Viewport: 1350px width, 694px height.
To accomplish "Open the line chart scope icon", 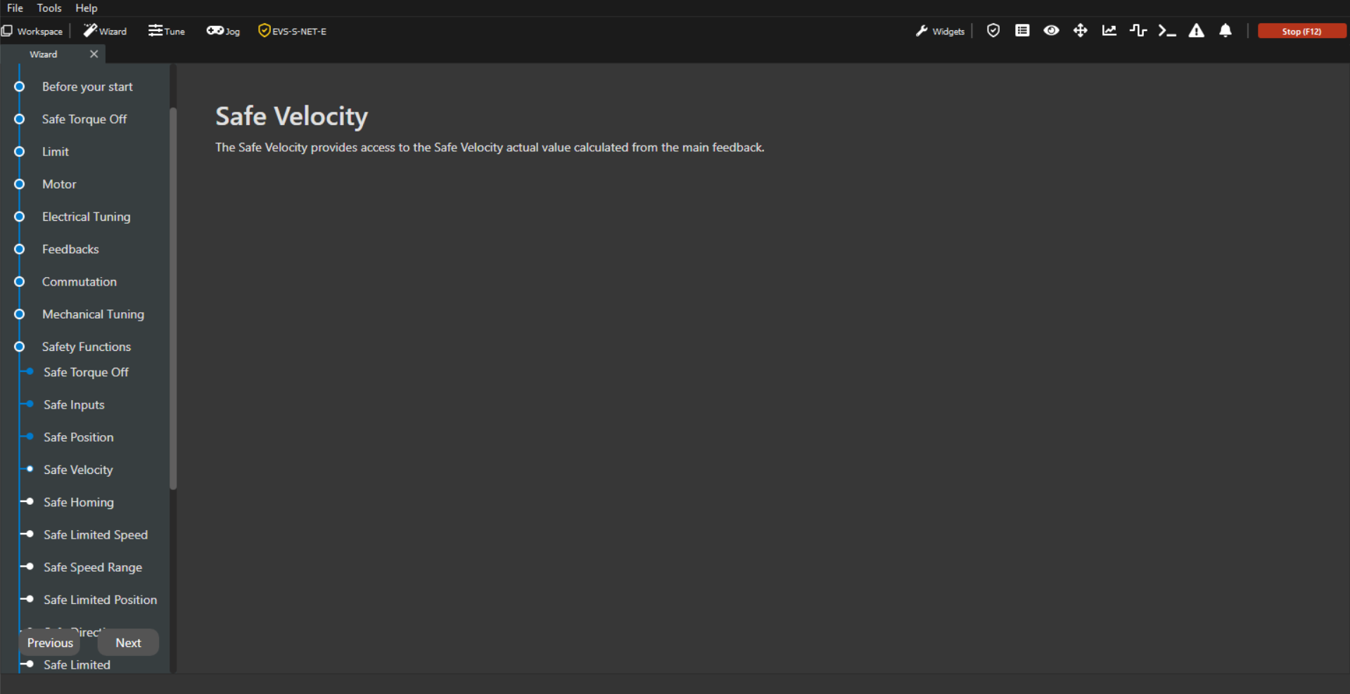I will tap(1109, 31).
